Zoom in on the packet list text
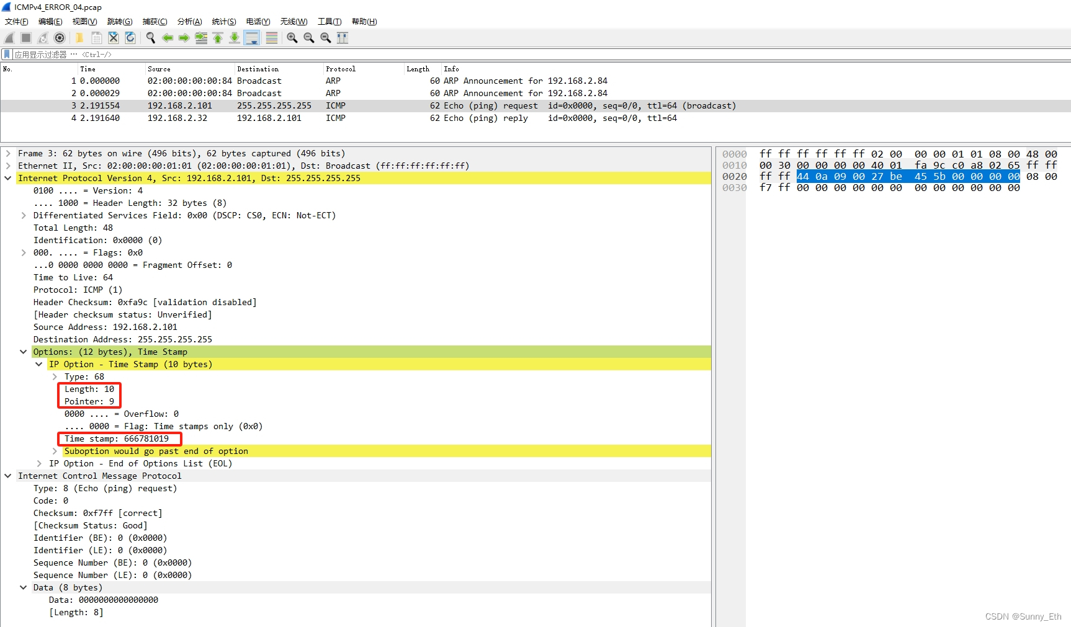 pos(292,38)
